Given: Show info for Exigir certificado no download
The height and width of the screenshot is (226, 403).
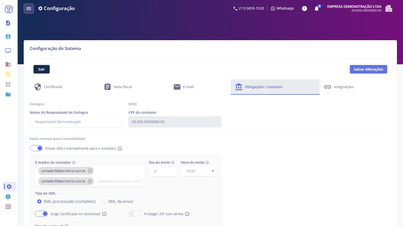Looking at the screenshot, I should tap(104, 214).
